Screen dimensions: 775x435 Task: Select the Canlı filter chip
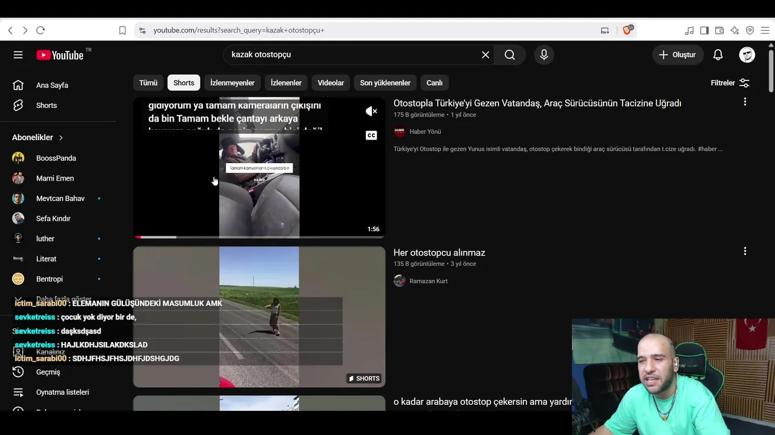pyautogui.click(x=434, y=83)
